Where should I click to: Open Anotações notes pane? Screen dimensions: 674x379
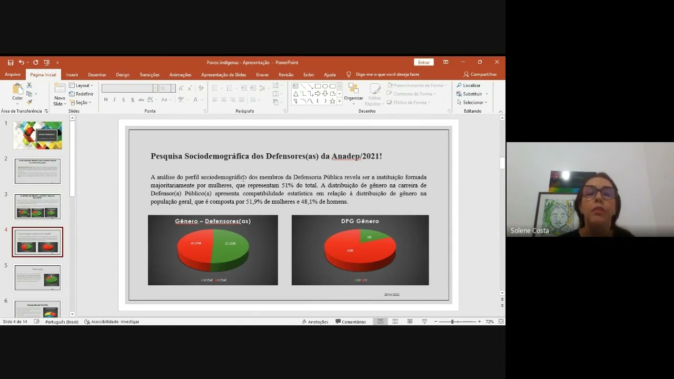click(315, 322)
